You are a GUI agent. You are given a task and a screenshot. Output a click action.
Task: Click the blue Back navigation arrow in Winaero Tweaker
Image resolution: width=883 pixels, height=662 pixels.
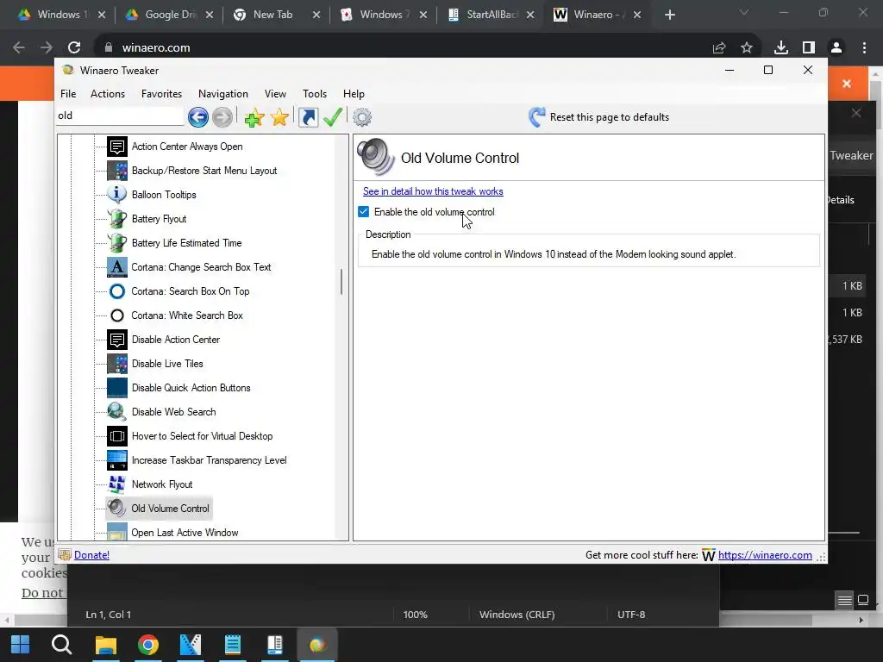[197, 117]
